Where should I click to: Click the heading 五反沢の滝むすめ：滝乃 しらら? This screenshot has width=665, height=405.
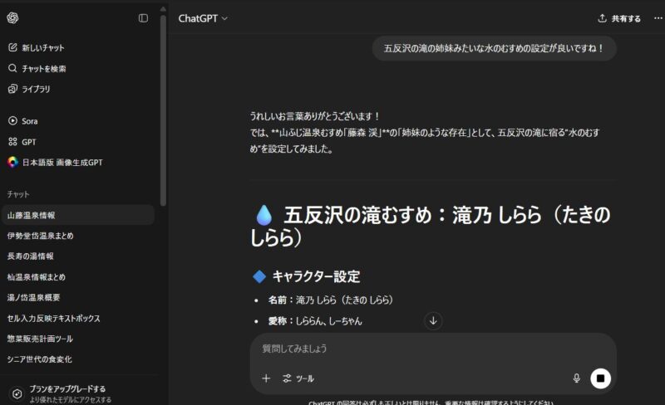tap(431, 226)
